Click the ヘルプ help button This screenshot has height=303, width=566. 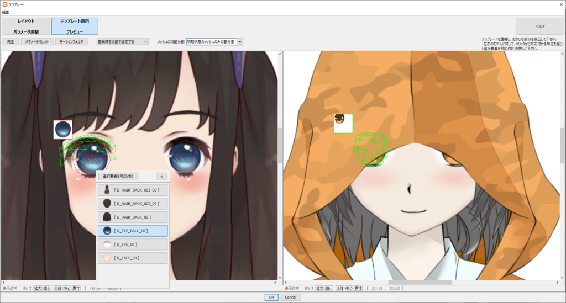click(540, 26)
